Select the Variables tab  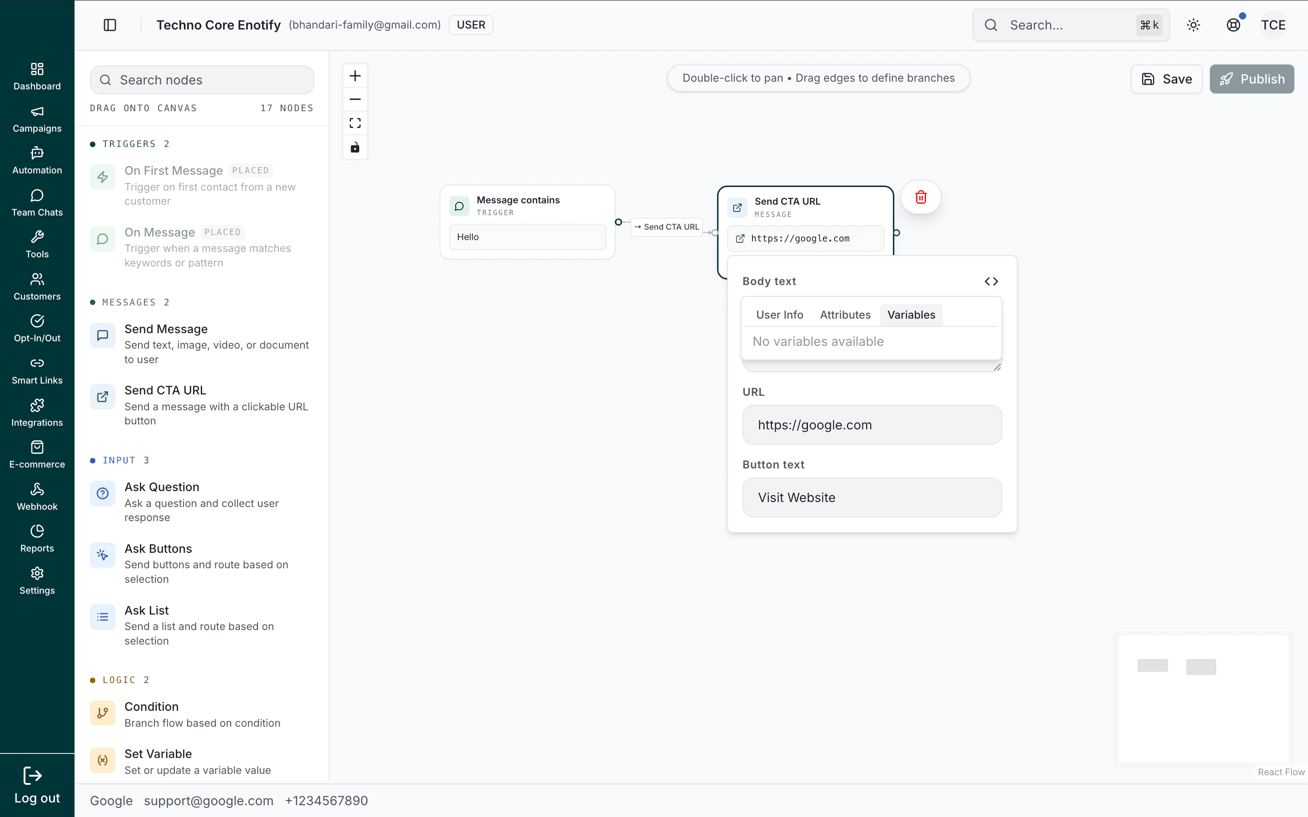coord(911,315)
